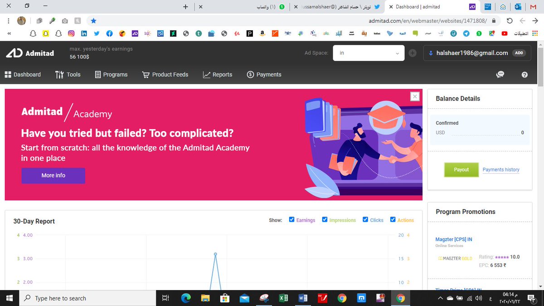Click the site lock icon

(x=494, y=21)
